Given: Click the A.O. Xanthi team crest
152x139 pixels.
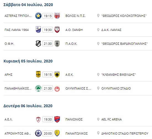Looking at the screenshot, I should [x=57, y=30].
